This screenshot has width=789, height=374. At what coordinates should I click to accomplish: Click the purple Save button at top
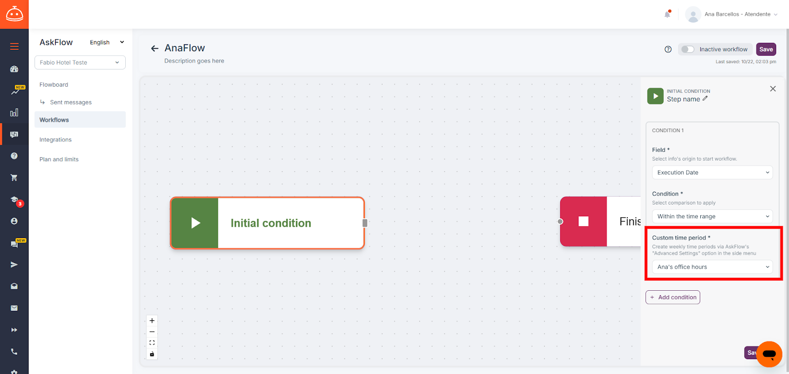(766, 49)
